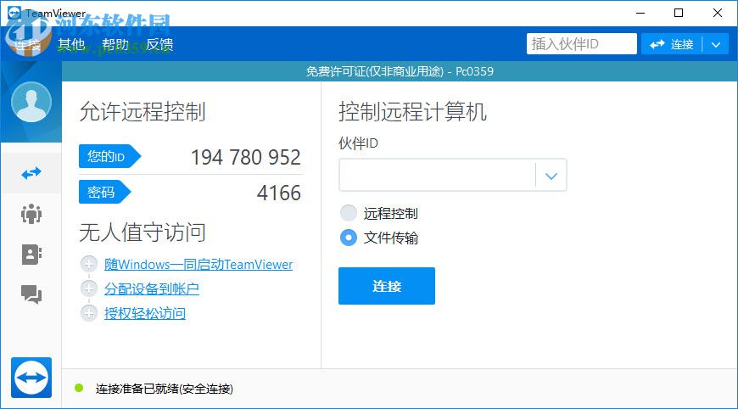Open the 连接 menu
This screenshot has width=738, height=409.
click(27, 44)
